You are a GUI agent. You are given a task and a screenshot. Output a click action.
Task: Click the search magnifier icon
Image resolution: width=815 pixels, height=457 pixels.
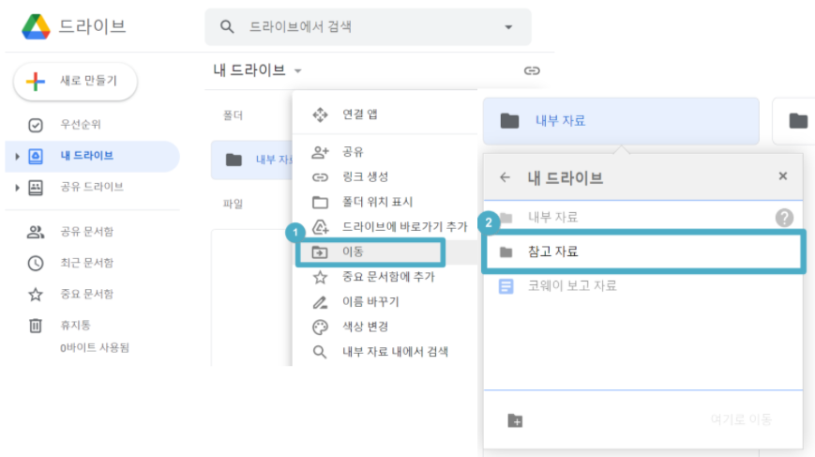227,26
